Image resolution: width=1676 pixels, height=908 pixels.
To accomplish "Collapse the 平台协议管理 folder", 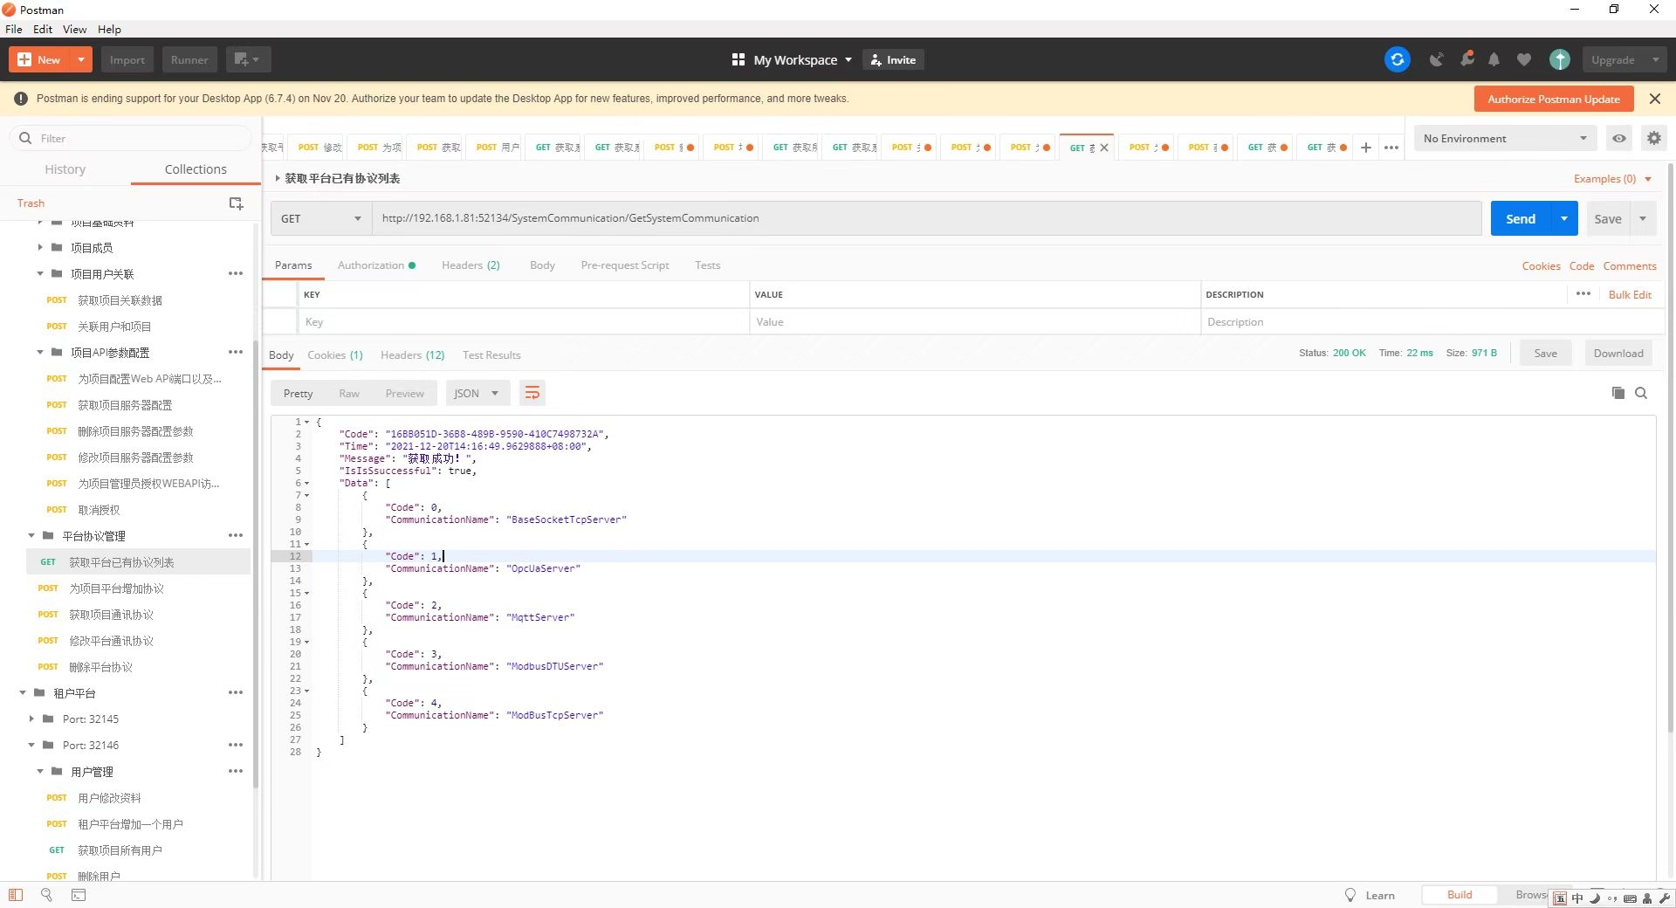I will 31,535.
